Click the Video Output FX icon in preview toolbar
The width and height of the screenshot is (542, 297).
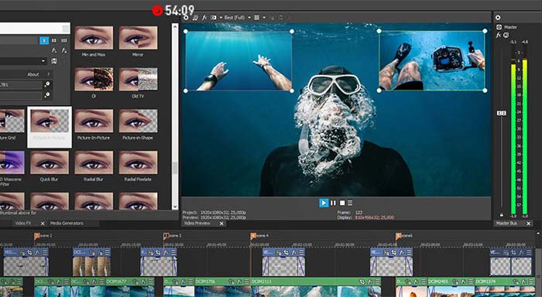pyautogui.click(x=204, y=17)
